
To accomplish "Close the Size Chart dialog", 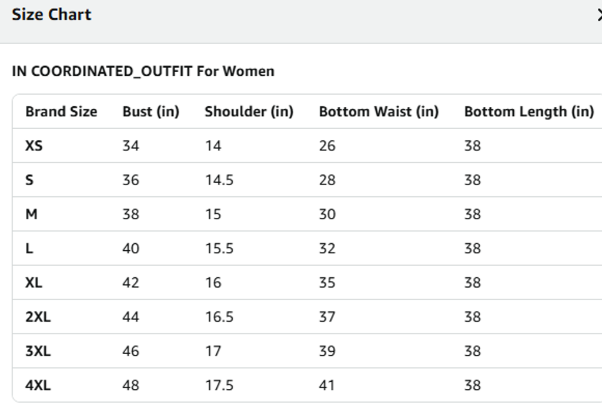I will [x=598, y=15].
